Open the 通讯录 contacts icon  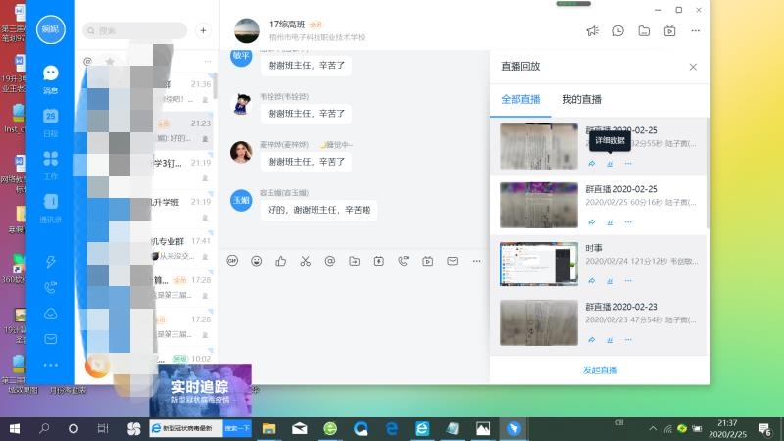50,207
